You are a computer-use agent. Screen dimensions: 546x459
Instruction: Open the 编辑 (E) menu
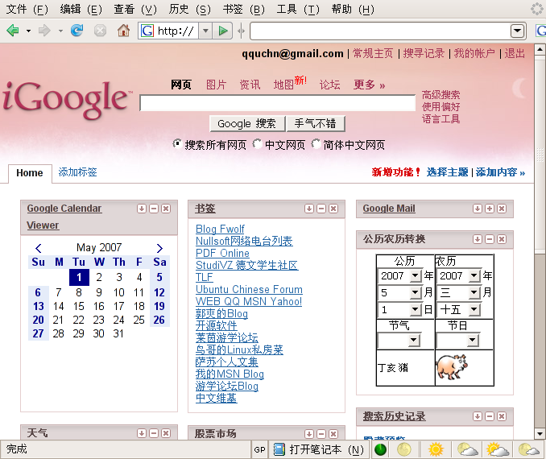click(81, 9)
